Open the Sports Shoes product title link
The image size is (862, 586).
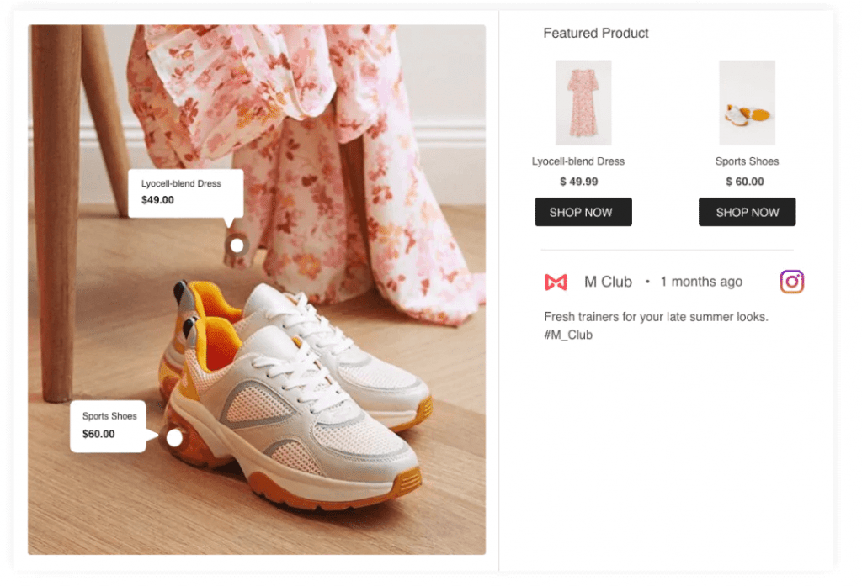(x=747, y=161)
